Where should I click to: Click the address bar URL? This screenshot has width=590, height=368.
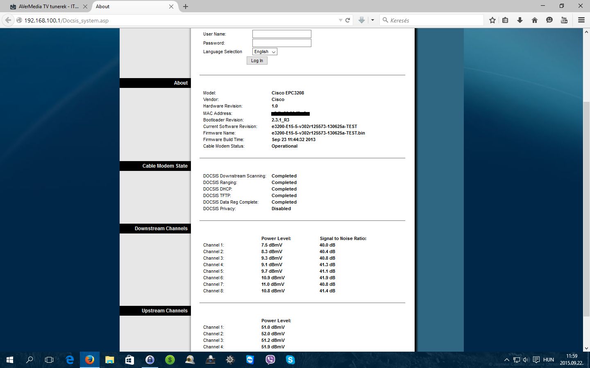66,20
